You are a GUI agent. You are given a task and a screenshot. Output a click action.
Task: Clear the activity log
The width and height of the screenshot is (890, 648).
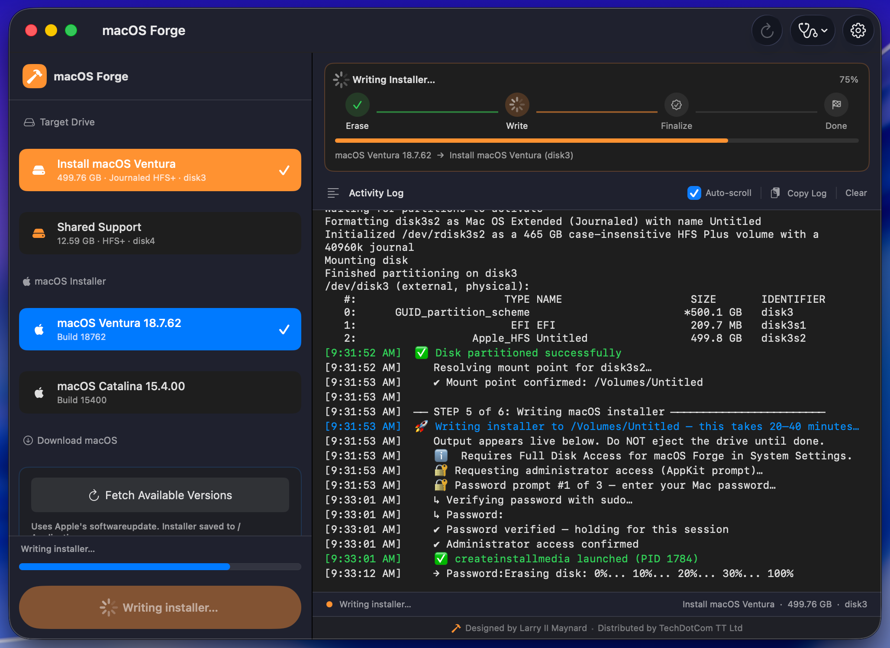(x=856, y=193)
